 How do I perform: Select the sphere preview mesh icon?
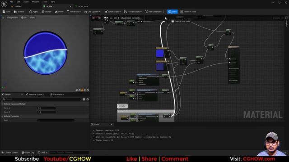(x=79, y=90)
